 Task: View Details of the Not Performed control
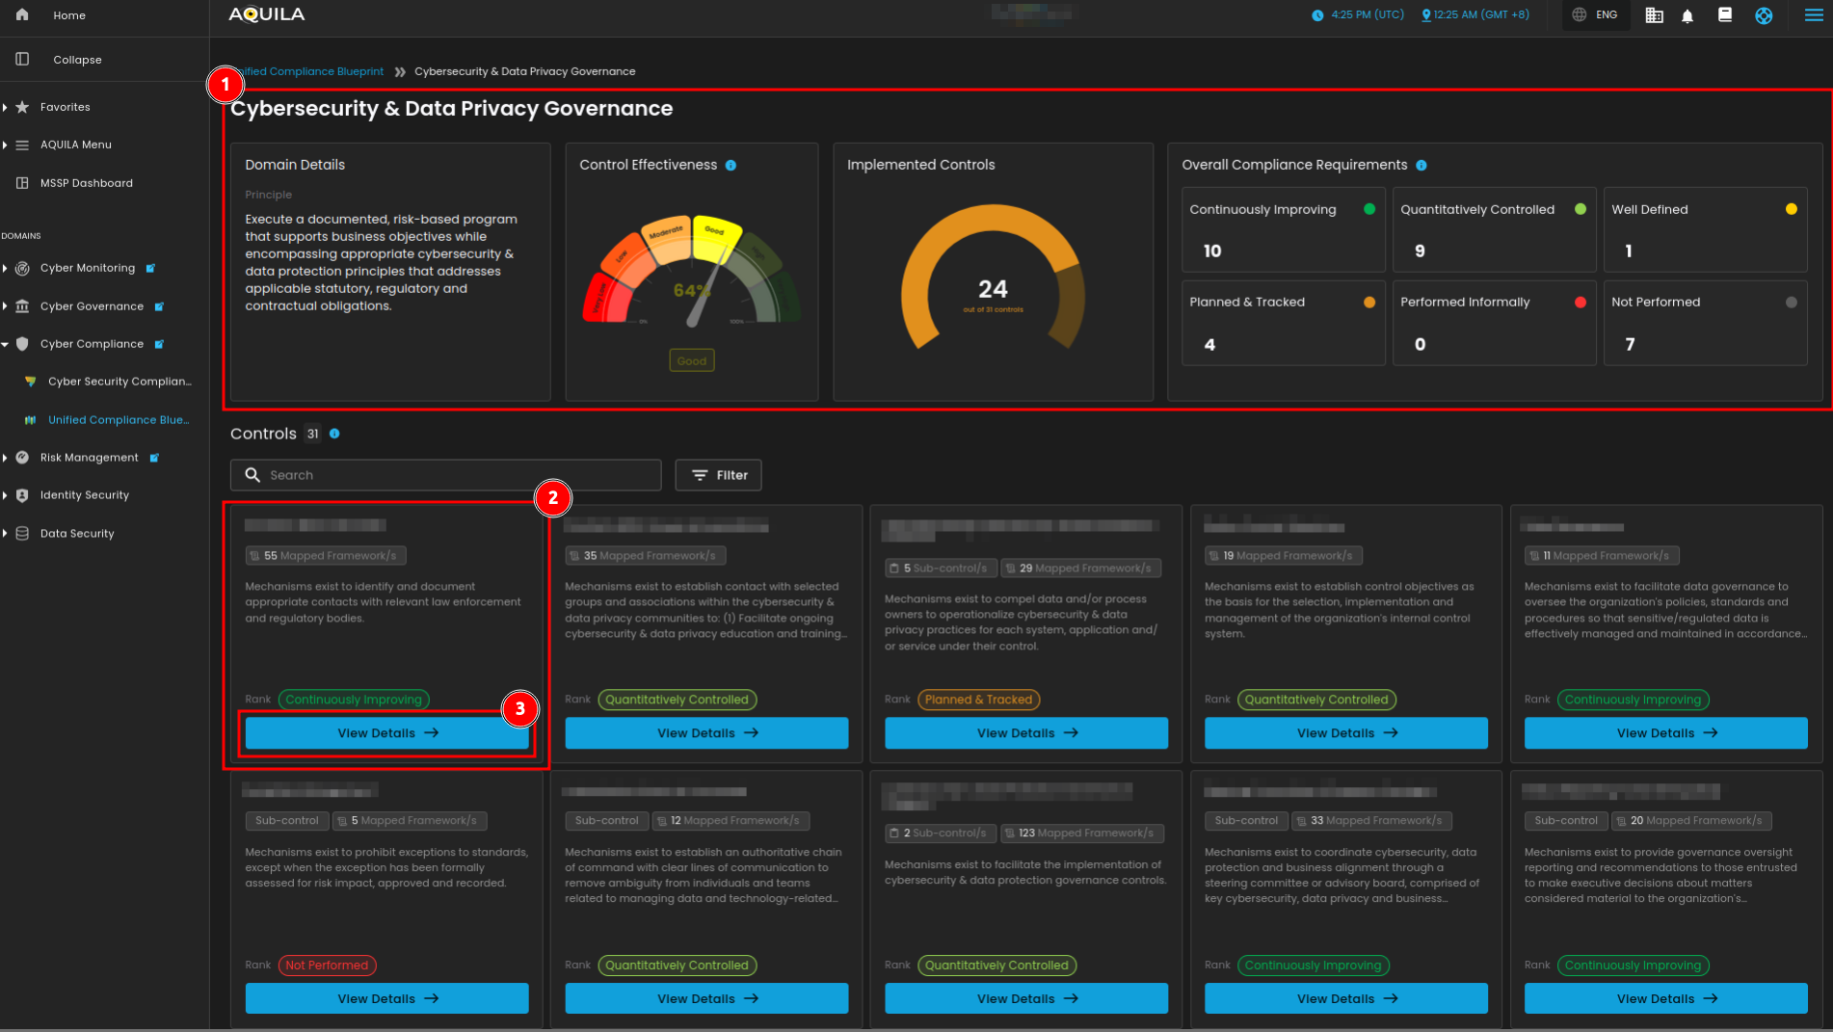(386, 998)
